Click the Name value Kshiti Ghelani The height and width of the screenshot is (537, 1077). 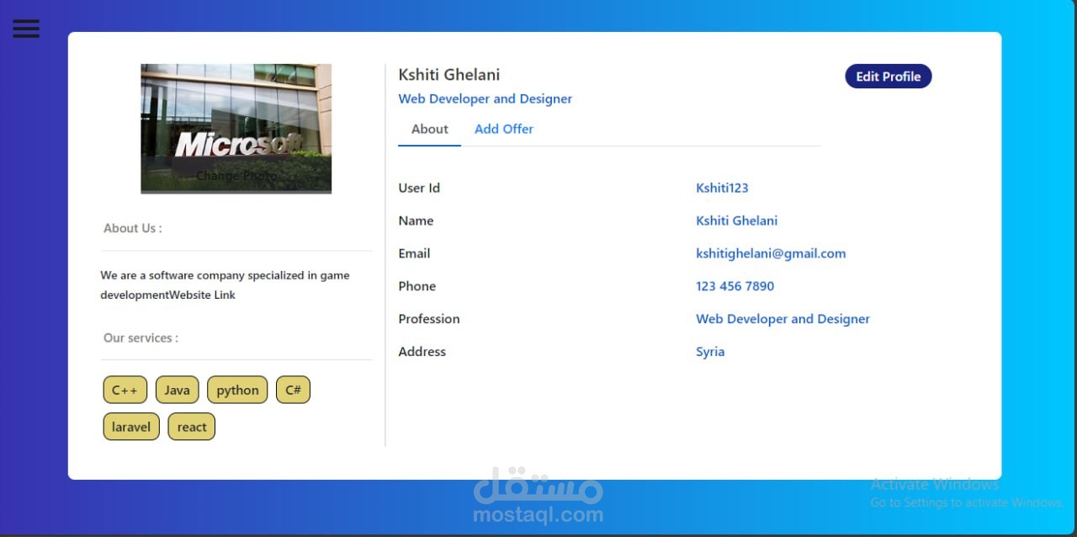[736, 221]
